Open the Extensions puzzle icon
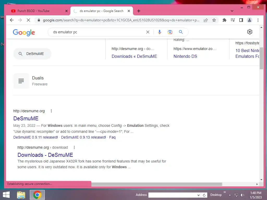 (x=224, y=20)
